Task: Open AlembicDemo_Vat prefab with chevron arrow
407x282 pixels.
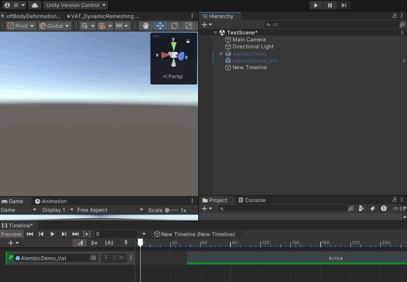Action: point(404,61)
